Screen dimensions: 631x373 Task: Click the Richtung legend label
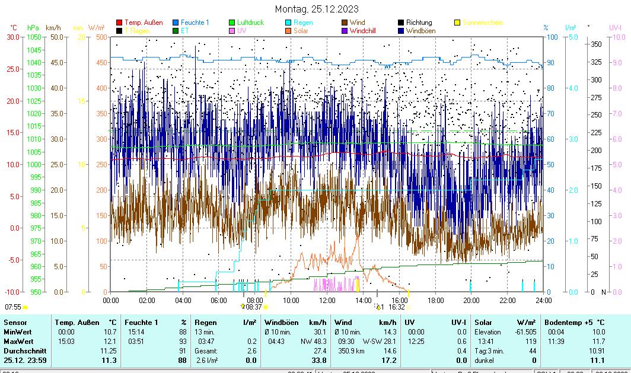click(419, 23)
